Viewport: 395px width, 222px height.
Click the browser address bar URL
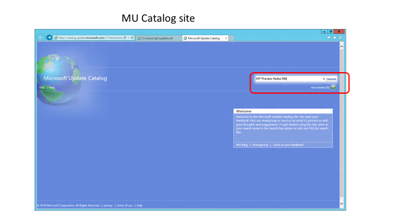click(90, 38)
